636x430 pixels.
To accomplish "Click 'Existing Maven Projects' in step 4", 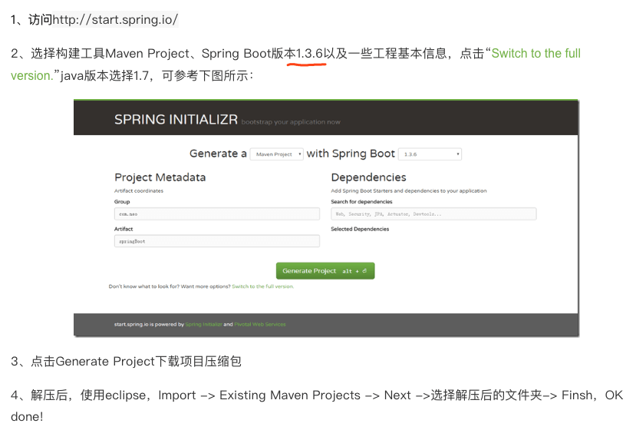I will (289, 395).
